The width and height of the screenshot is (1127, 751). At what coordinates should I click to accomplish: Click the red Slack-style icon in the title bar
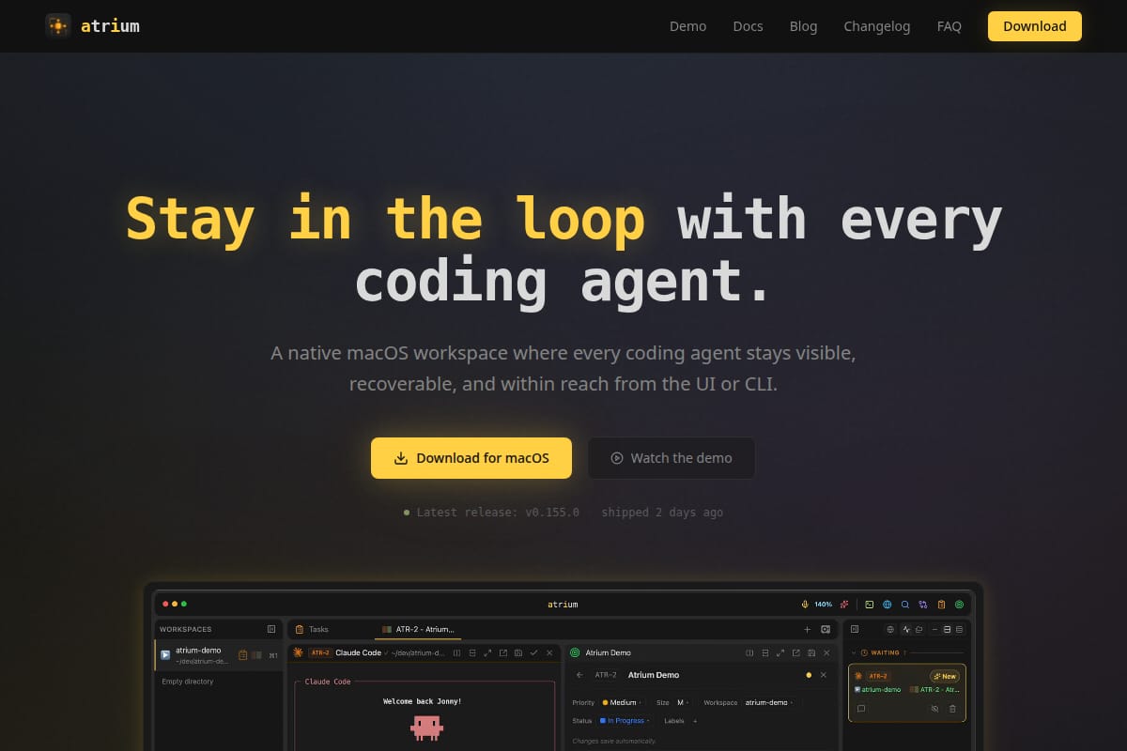(844, 605)
